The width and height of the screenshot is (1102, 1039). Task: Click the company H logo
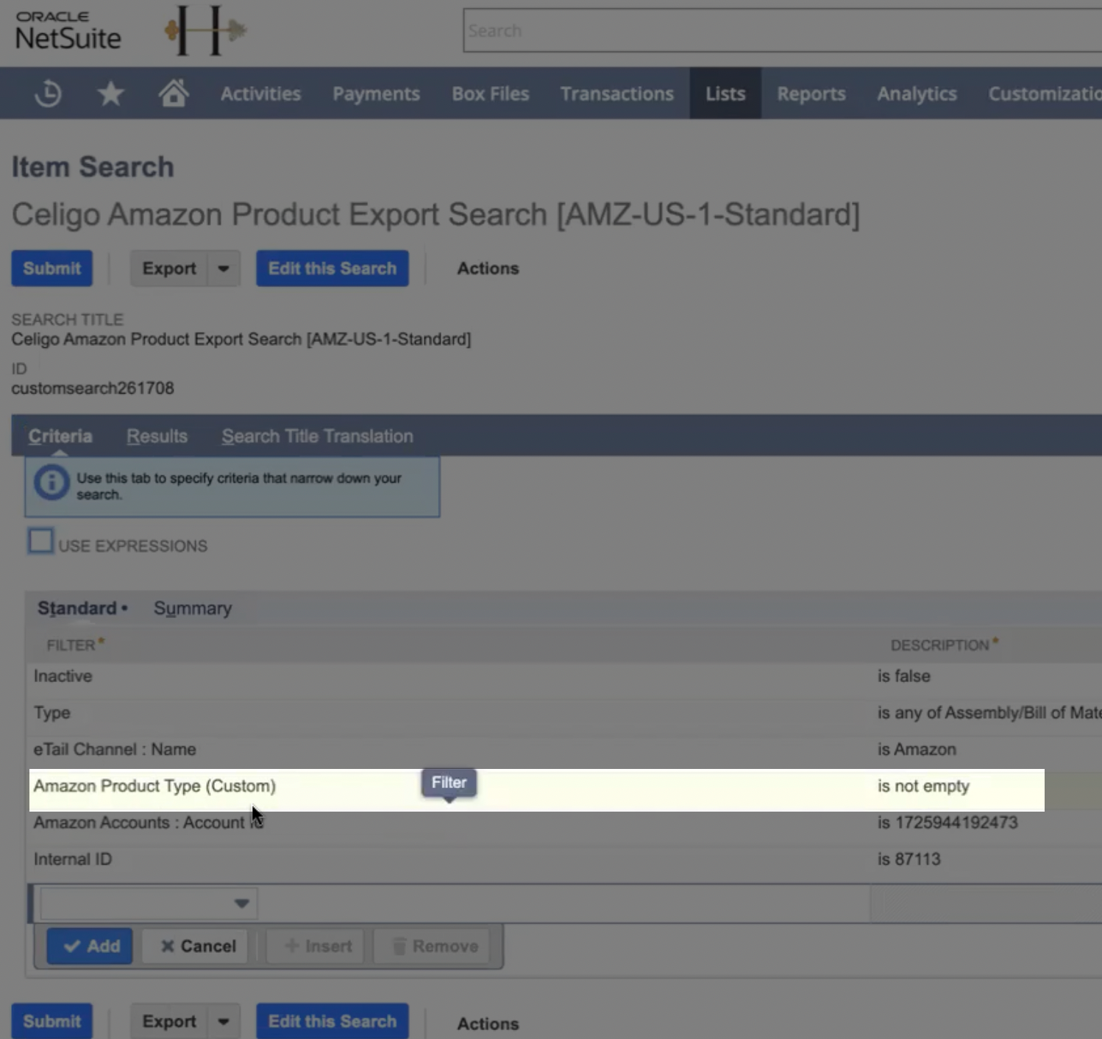pos(205,30)
